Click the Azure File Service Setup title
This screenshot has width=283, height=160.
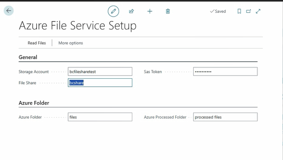[78, 26]
